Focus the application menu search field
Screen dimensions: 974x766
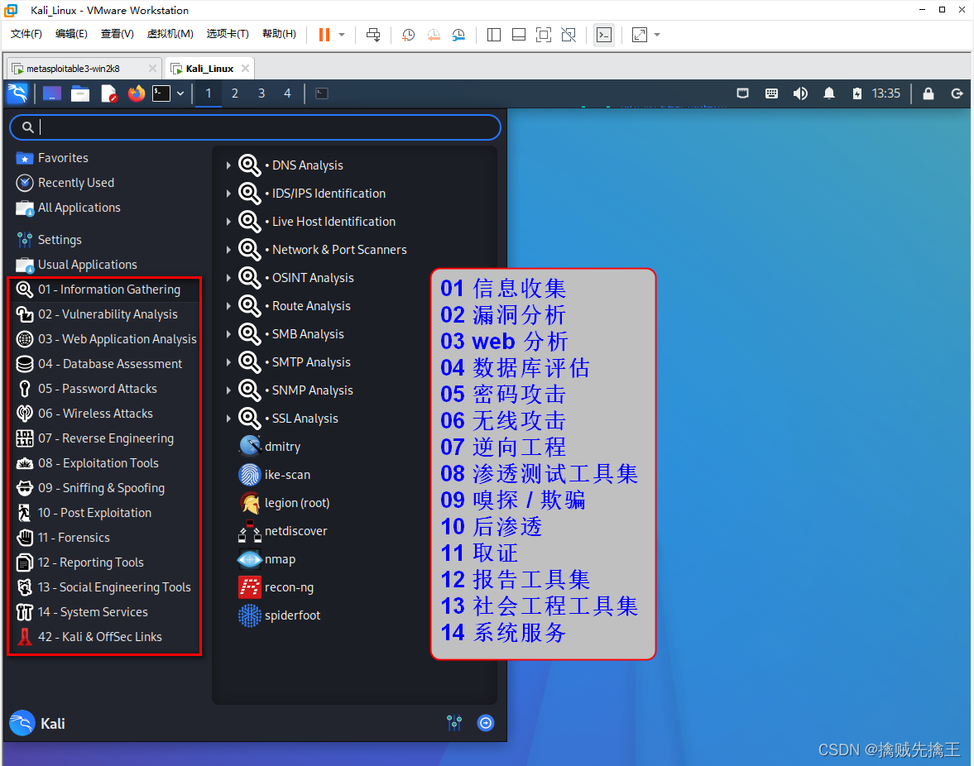256,127
